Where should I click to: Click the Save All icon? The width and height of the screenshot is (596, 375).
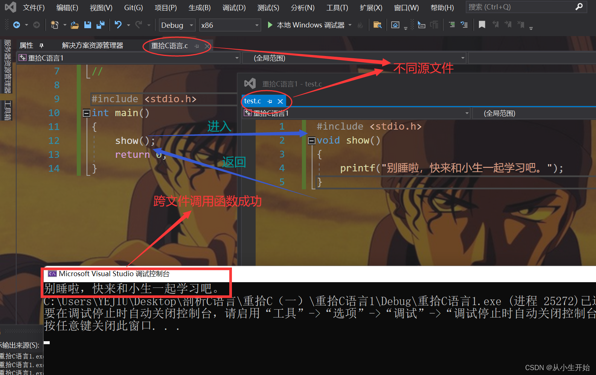coord(100,25)
